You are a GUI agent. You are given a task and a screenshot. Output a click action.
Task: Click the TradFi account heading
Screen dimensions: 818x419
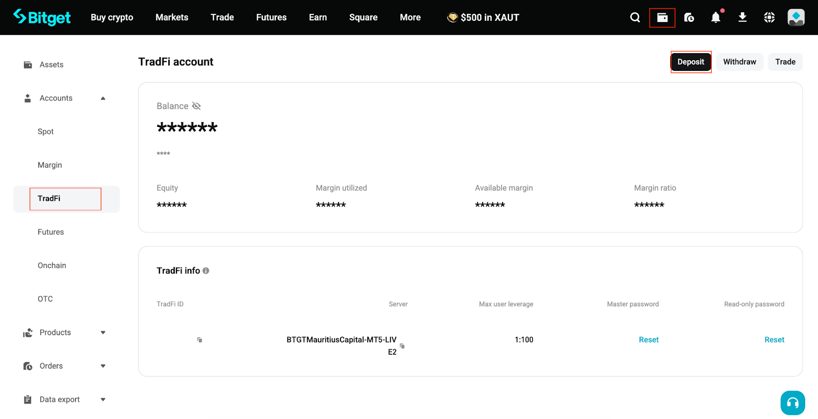(176, 62)
